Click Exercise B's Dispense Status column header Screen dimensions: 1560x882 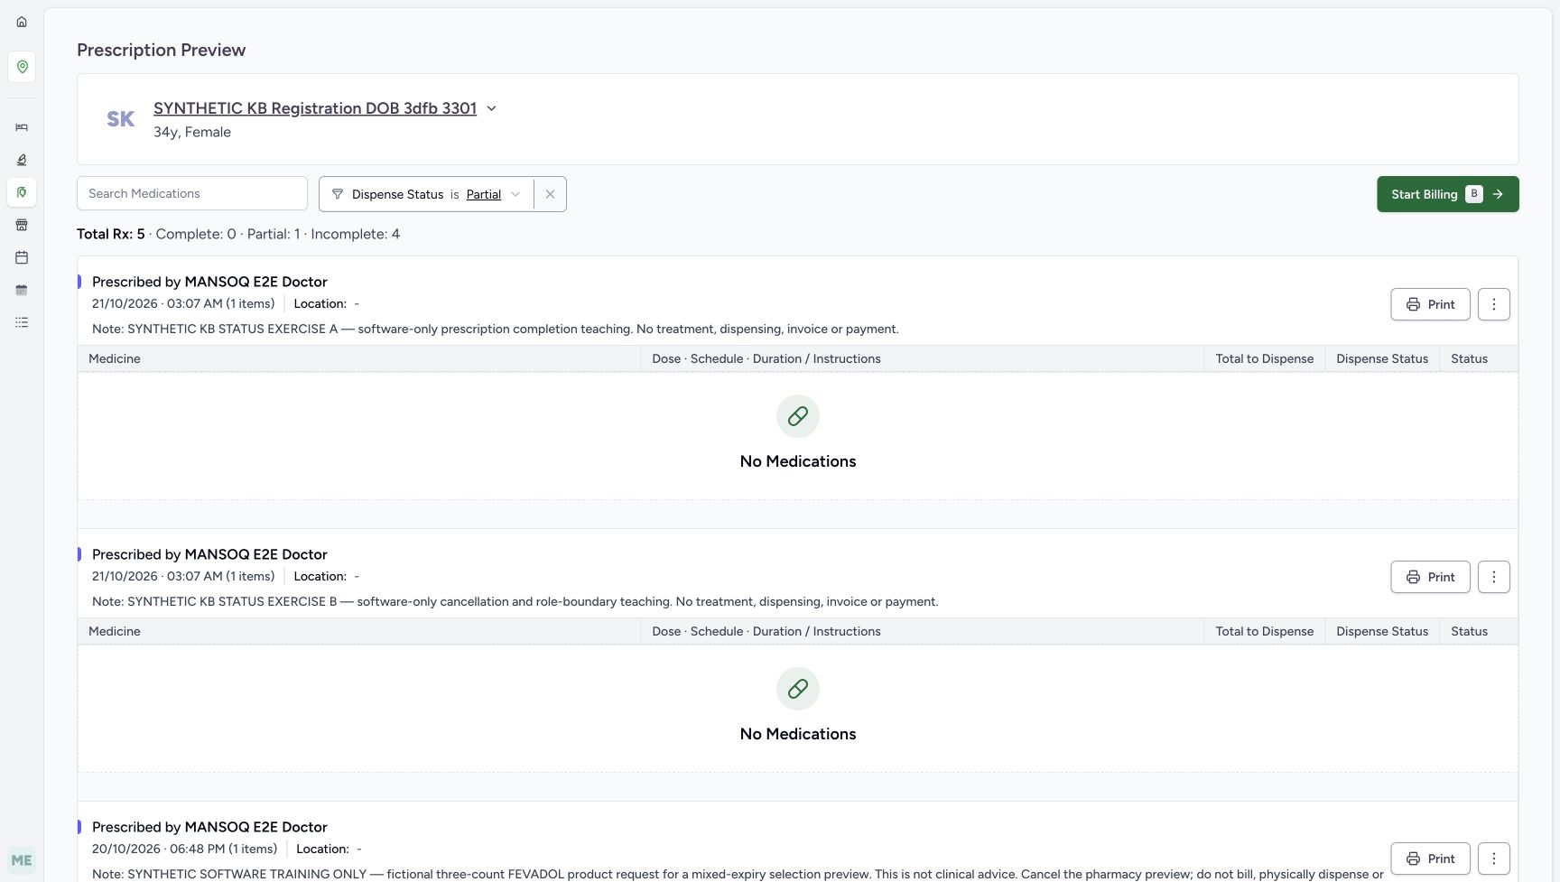1382,631
